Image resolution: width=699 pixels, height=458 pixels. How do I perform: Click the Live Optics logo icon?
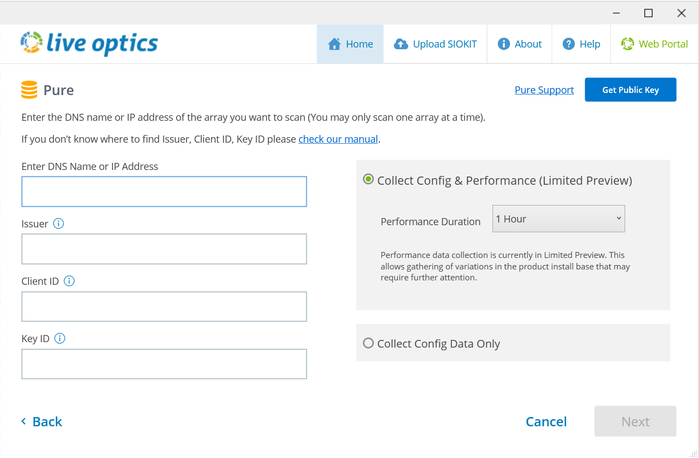click(32, 43)
